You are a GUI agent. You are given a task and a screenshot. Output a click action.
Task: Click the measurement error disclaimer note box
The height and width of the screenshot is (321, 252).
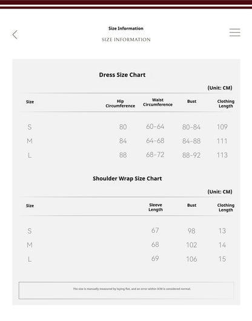click(126, 291)
